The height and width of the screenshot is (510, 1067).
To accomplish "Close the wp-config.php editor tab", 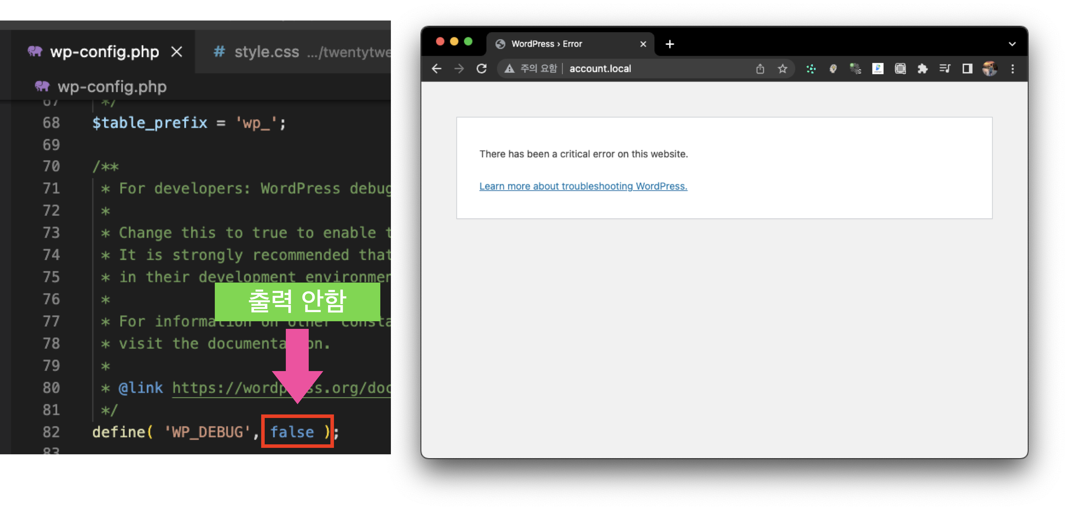I will [x=177, y=52].
